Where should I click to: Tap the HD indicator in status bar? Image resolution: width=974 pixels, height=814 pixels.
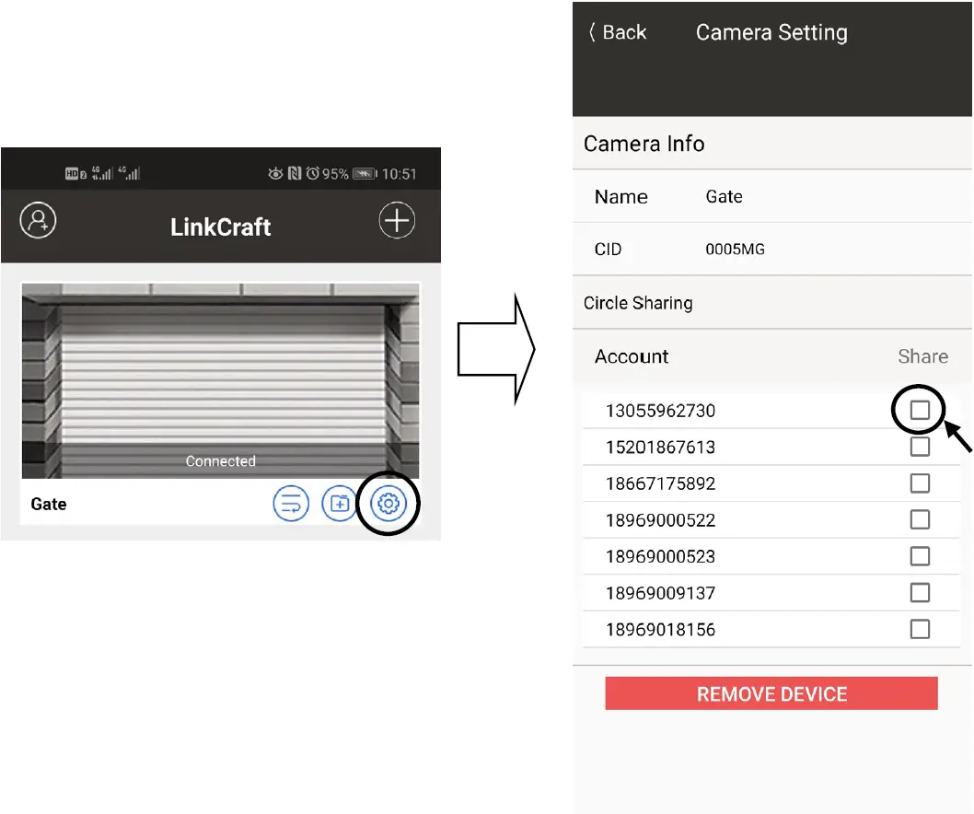click(72, 173)
